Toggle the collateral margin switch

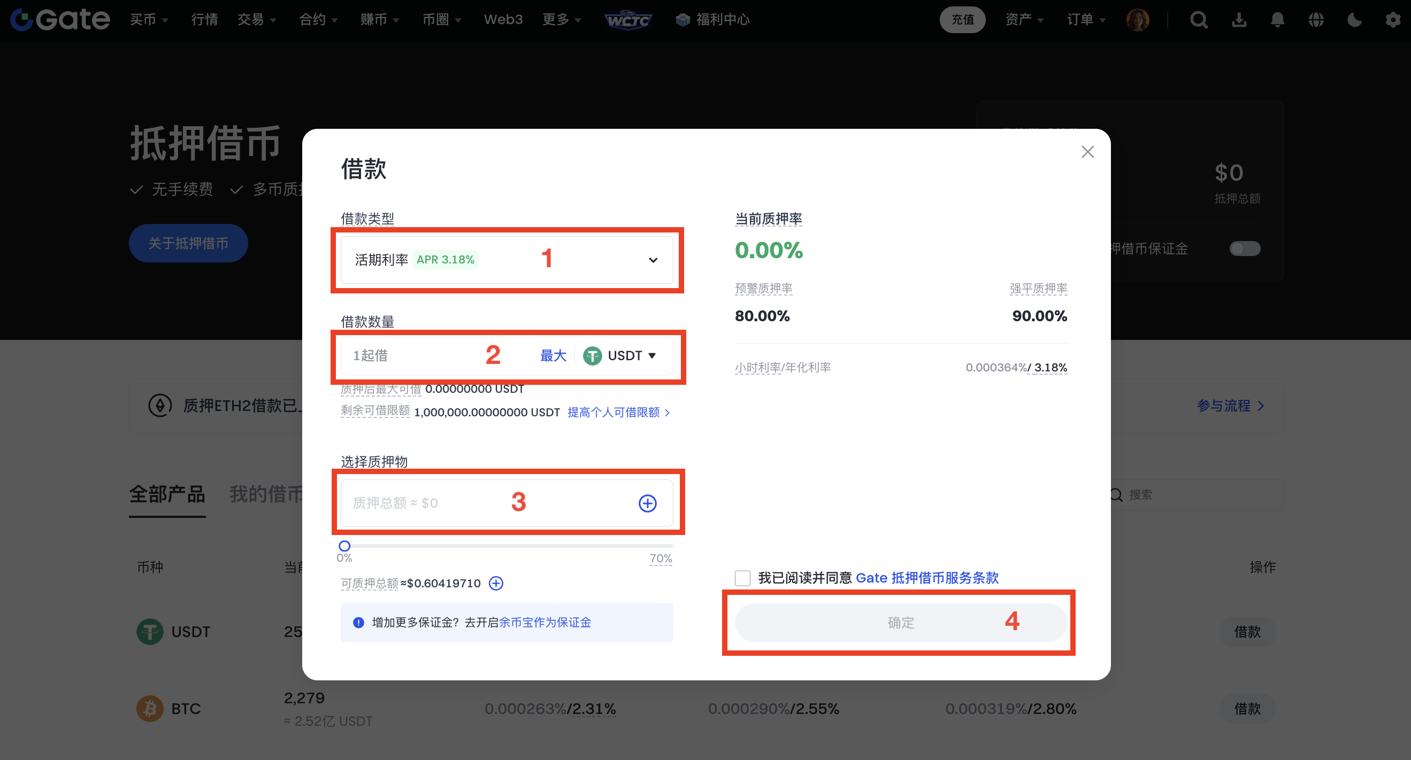[1245, 249]
